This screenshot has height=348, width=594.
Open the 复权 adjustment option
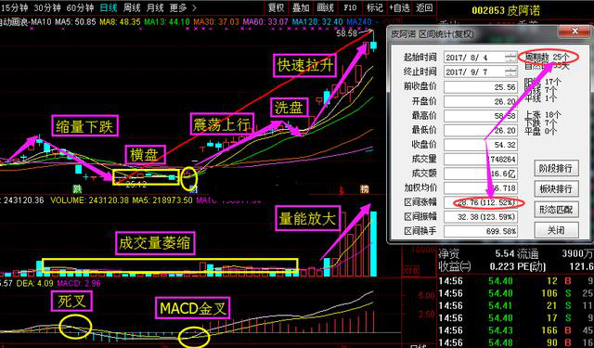[x=276, y=7]
